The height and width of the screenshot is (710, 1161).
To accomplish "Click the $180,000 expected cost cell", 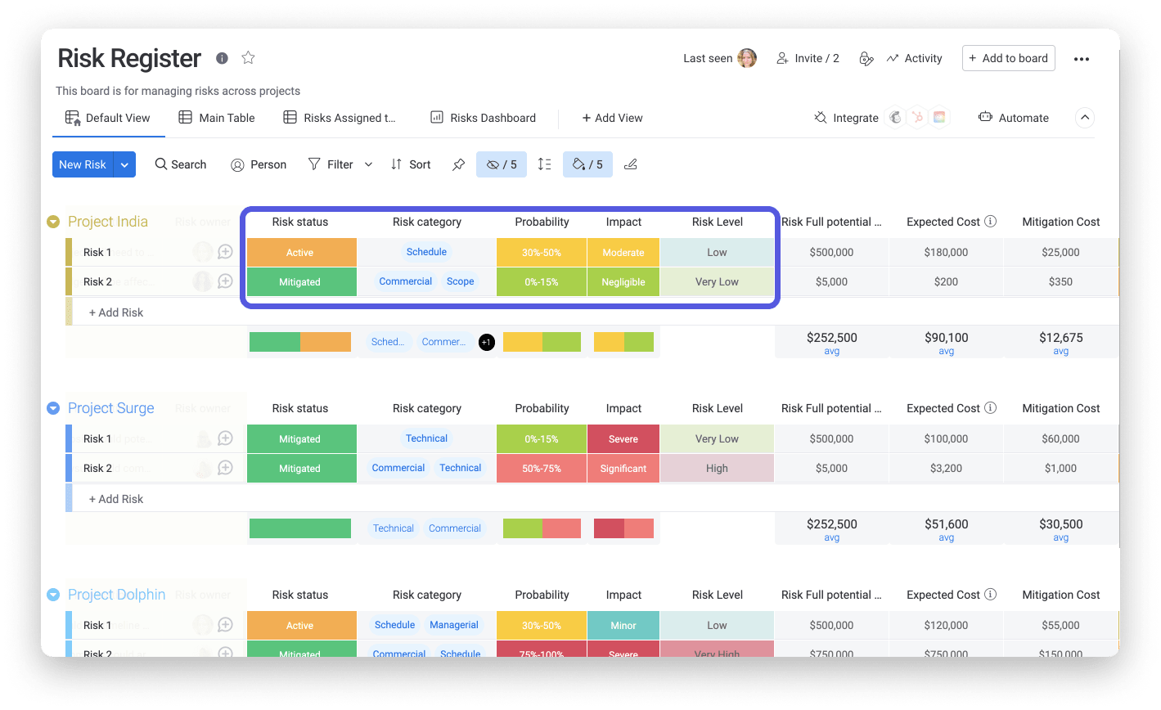I will click(946, 253).
